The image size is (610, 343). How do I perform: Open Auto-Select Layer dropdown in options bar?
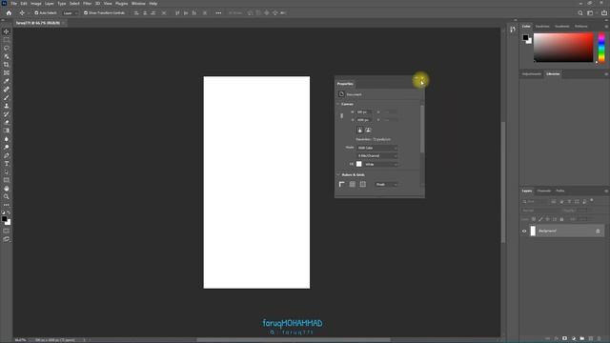71,12
